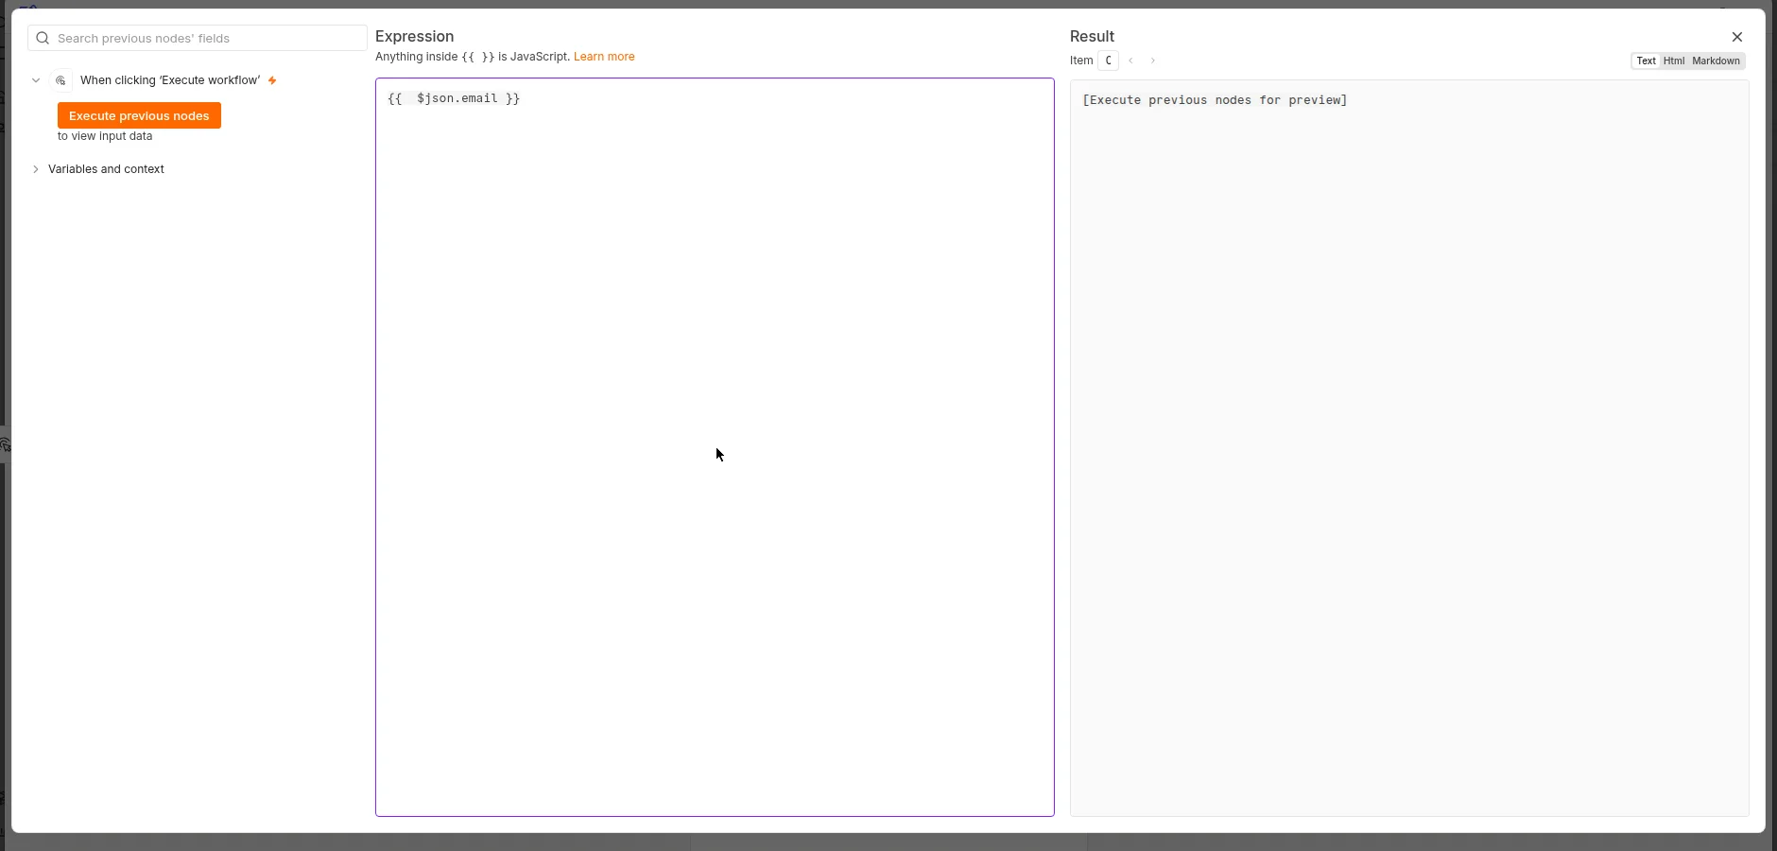Switch result view to Text
The width and height of the screenshot is (1777, 851).
click(1647, 61)
